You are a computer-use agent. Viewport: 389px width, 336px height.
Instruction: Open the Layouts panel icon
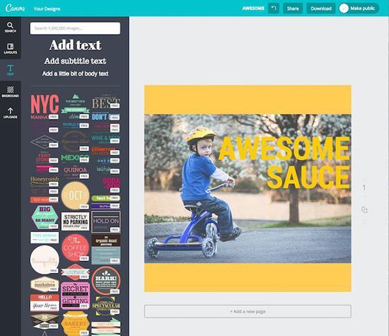[10, 48]
